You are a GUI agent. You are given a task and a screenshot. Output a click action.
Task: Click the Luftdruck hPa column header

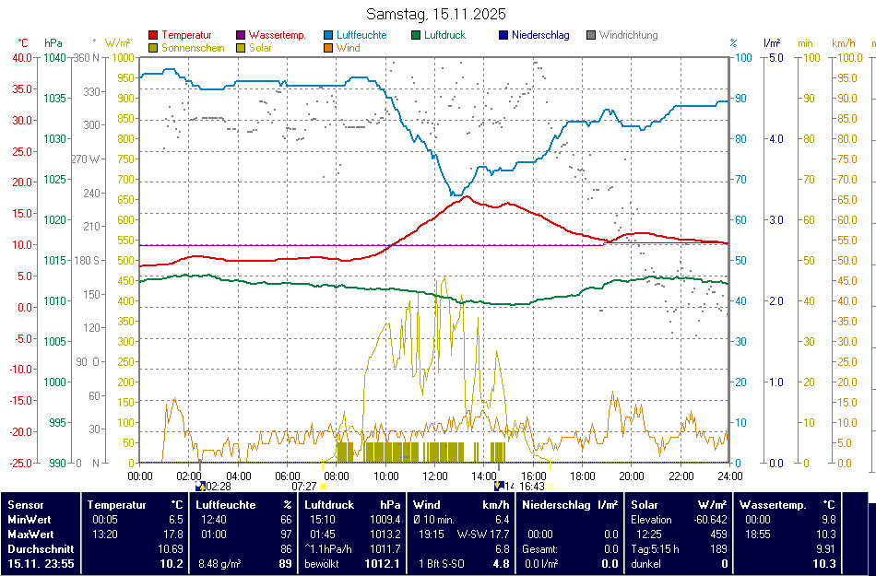(354, 505)
